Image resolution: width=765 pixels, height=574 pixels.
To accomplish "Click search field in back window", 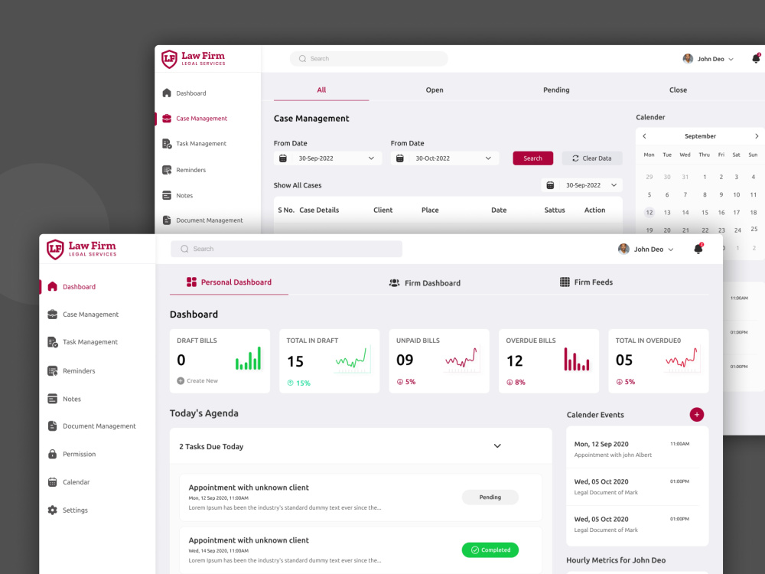I will [369, 59].
